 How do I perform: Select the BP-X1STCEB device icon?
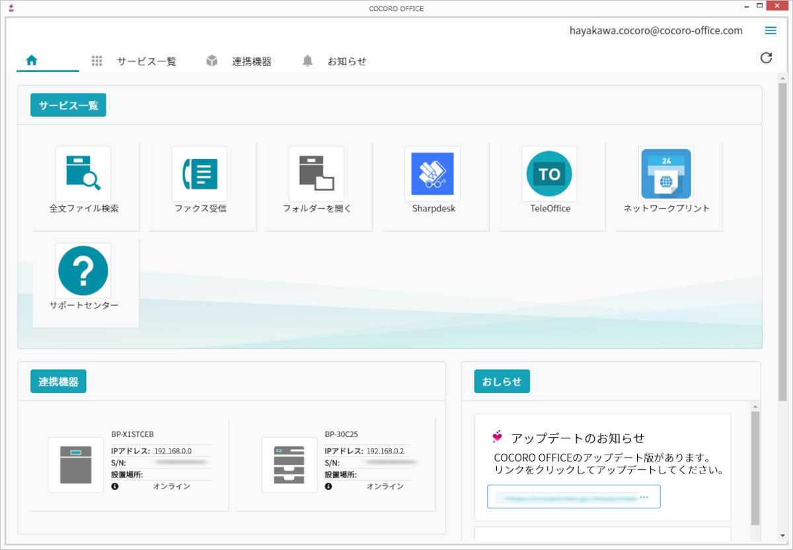point(76,465)
